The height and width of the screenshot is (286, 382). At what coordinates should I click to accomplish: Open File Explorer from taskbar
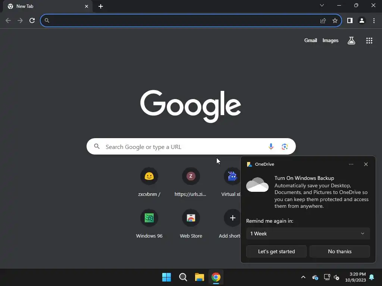tap(200, 277)
